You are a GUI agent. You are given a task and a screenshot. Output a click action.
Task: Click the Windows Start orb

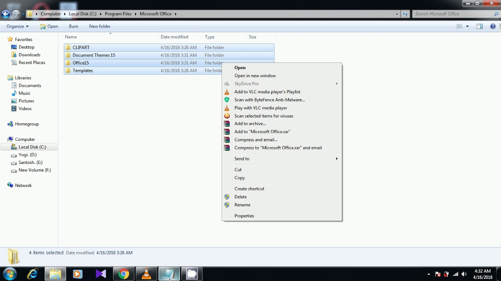point(9,274)
